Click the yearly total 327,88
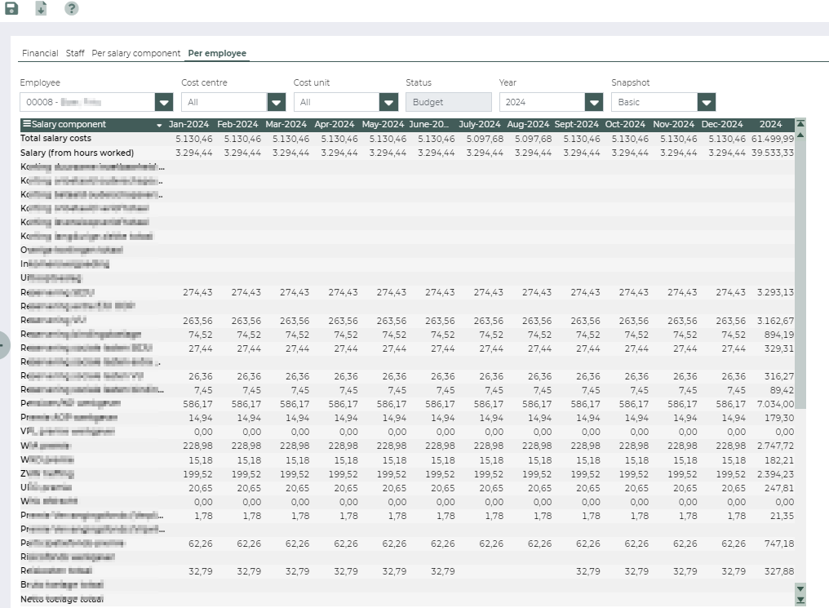829x608 pixels. (778, 571)
